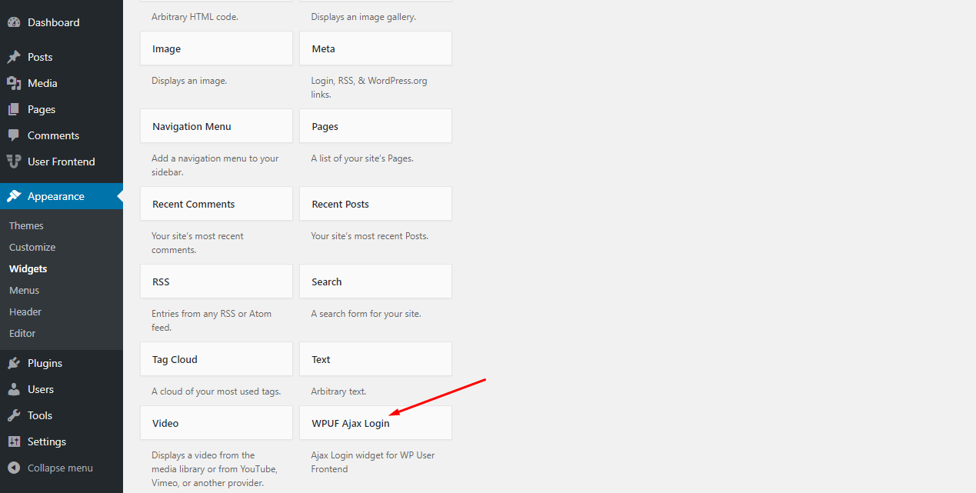The image size is (976, 493).
Task: Open Media via the camera icon
Action: click(x=15, y=82)
